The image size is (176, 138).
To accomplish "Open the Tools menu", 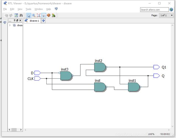I will coord(28,9).
